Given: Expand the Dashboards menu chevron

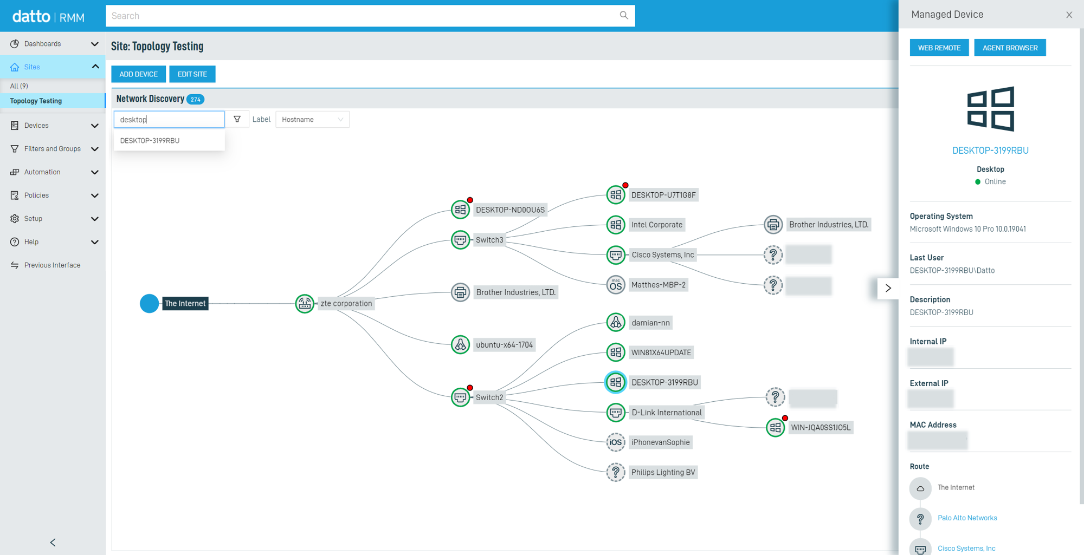Looking at the screenshot, I should click(95, 44).
